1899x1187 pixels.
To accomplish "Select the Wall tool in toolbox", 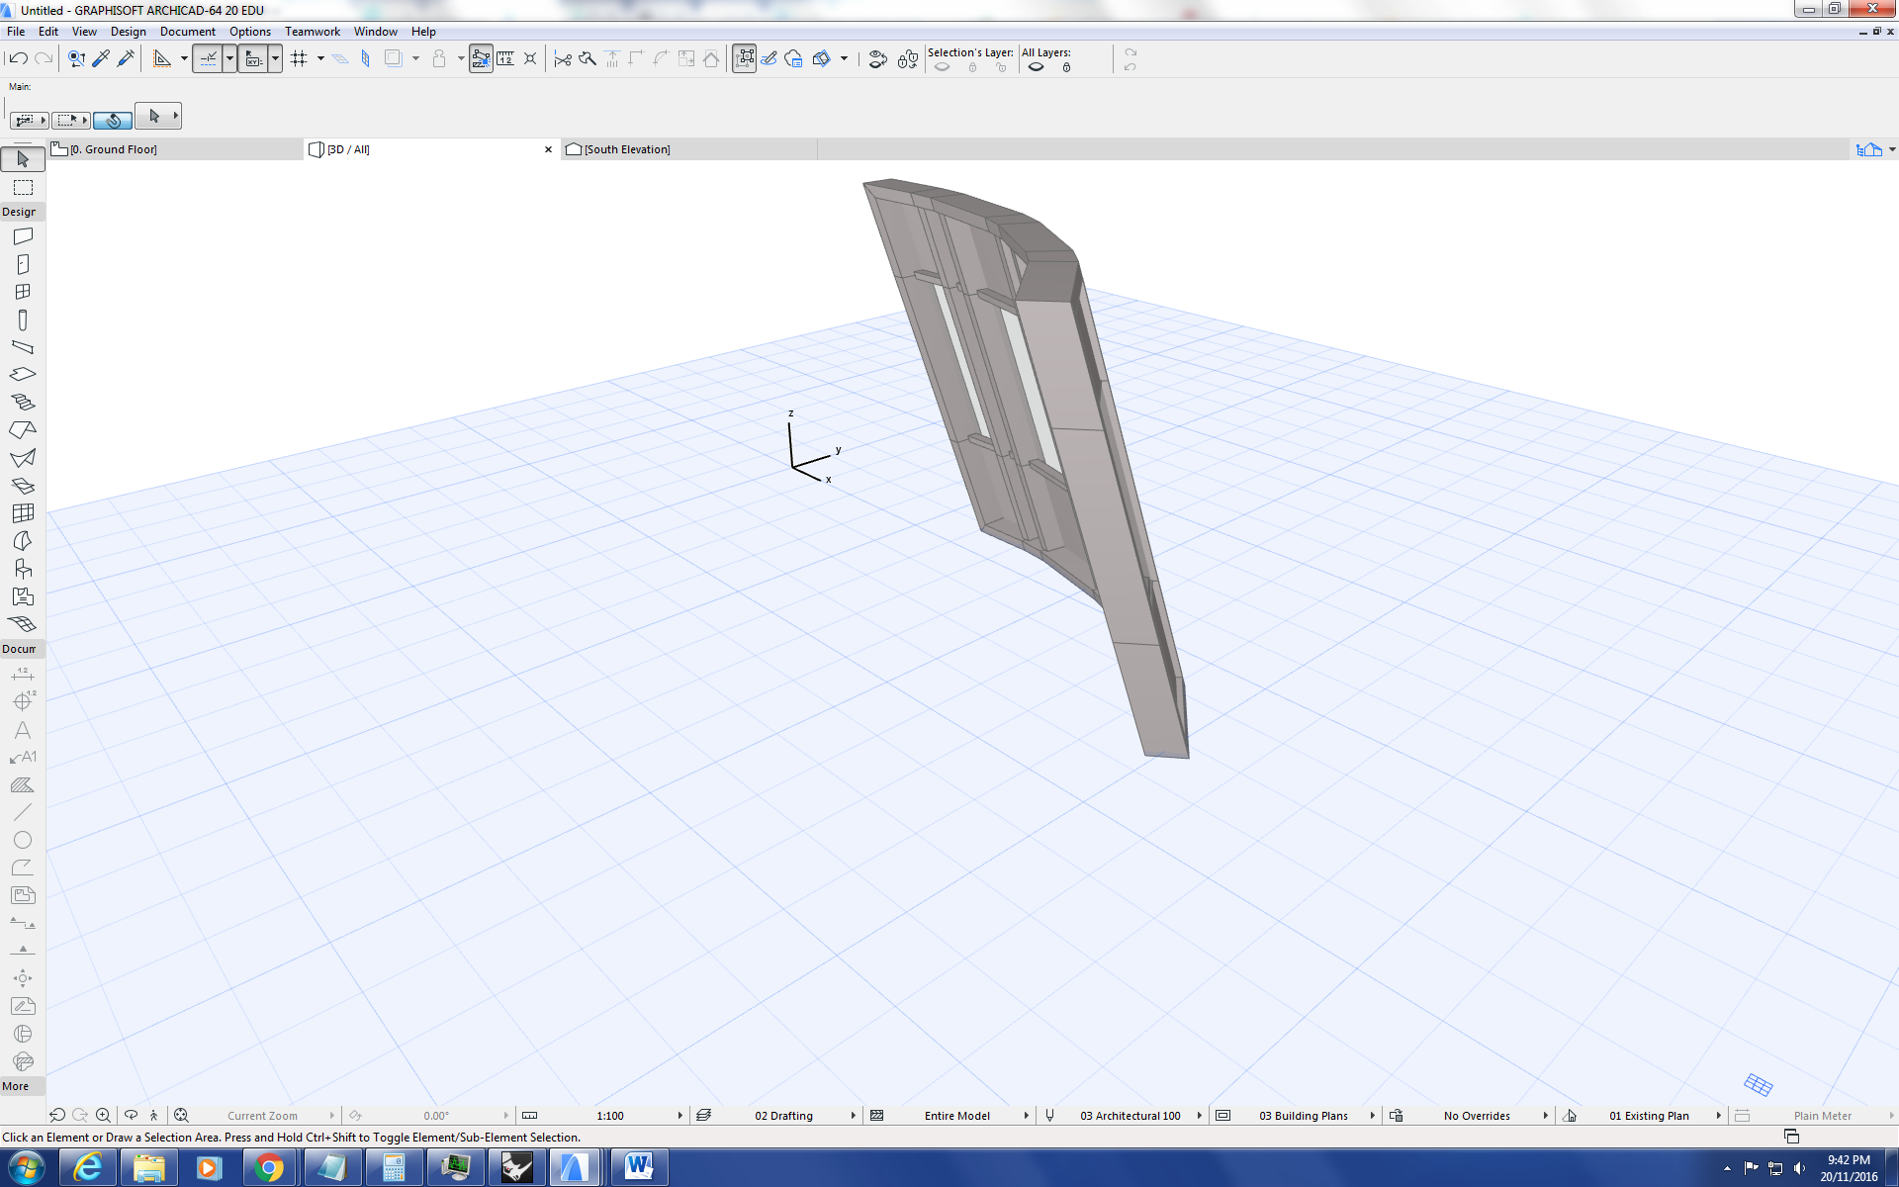I will tap(23, 236).
